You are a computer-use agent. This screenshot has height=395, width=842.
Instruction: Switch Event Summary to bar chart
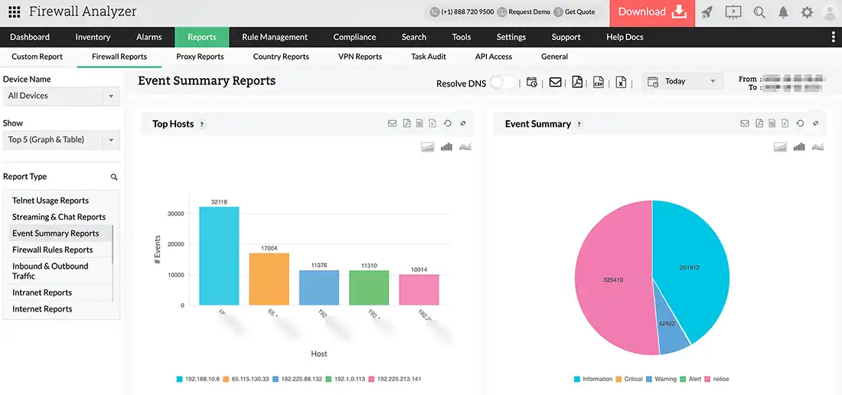point(799,147)
